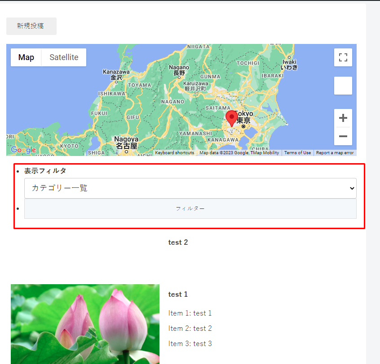This screenshot has height=364, width=380.
Task: Open Keyboard shortcuts on the map
Action: (174, 153)
